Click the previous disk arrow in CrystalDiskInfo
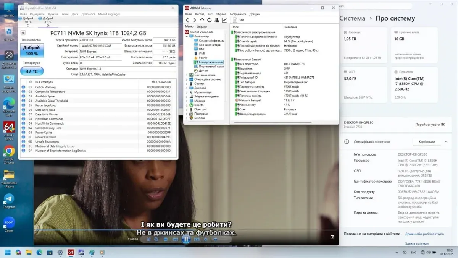458x258 pixels. click(23, 33)
